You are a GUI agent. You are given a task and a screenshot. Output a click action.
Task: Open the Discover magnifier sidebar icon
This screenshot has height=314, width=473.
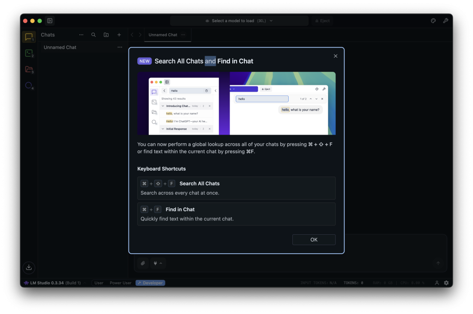pyautogui.click(x=29, y=85)
